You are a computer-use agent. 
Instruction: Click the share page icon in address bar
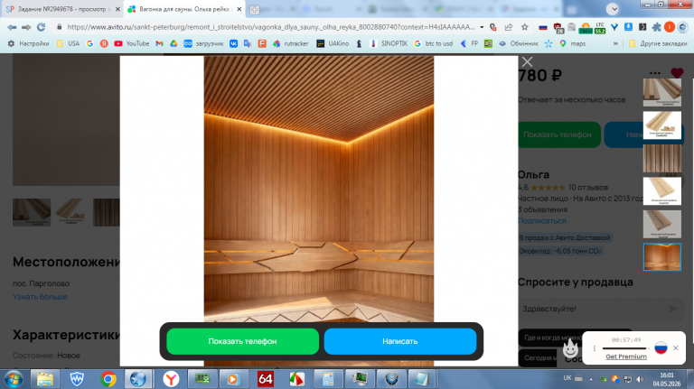coord(509,27)
